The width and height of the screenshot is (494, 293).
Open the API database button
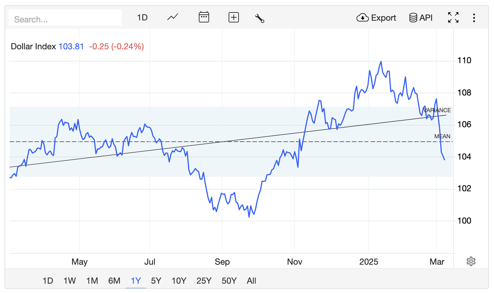(x=421, y=18)
